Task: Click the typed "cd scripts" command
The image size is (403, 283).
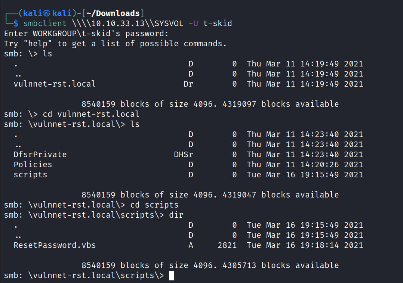Action: click(154, 205)
